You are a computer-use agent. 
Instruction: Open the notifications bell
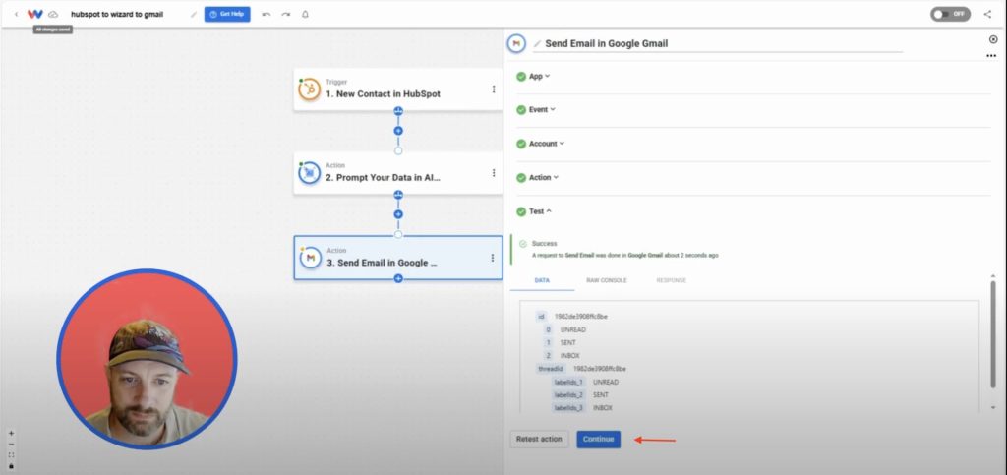(305, 14)
